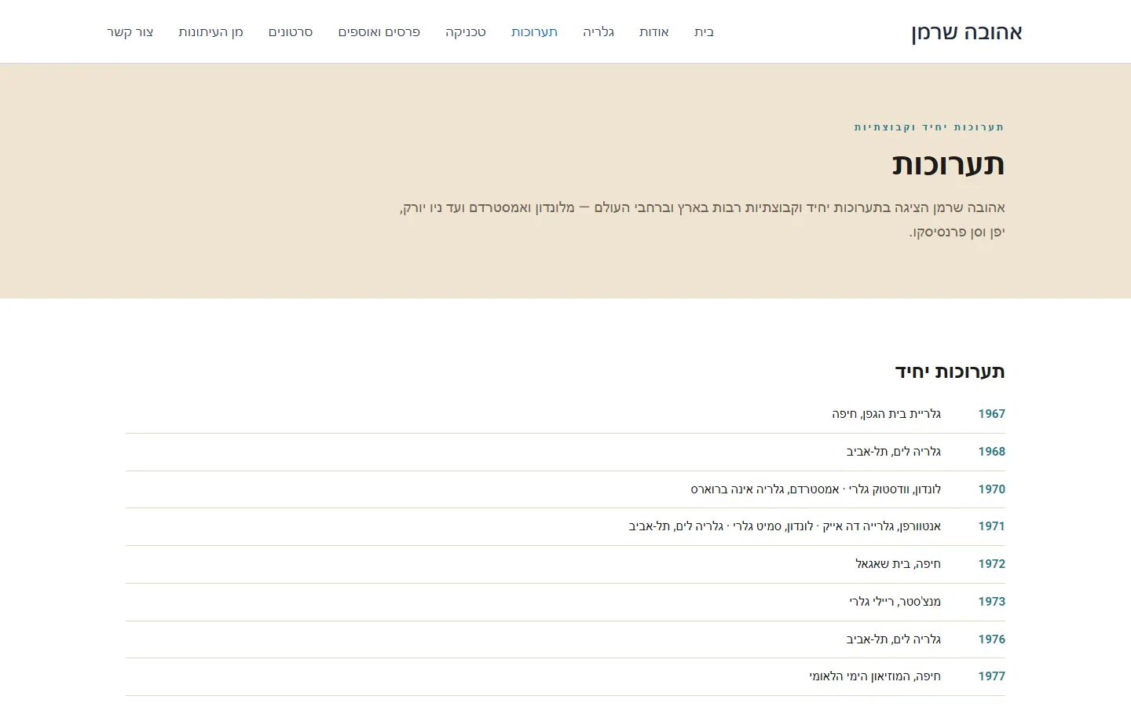Screen dimensions: 1131x707
Task: Click the small caption תערוכות יחיד וקבוצתיות
Action: tap(929, 127)
